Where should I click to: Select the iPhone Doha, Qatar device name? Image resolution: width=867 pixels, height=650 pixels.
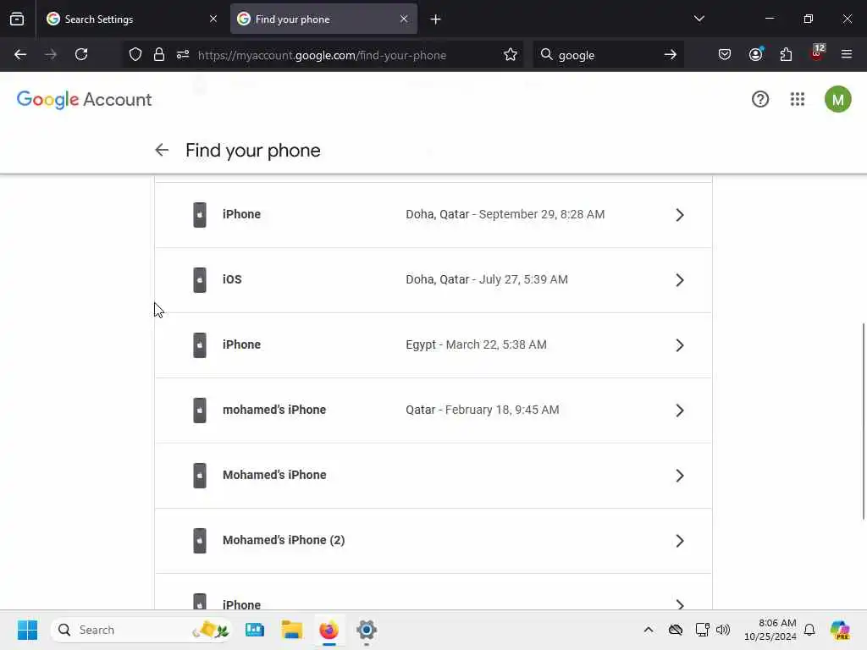(241, 214)
